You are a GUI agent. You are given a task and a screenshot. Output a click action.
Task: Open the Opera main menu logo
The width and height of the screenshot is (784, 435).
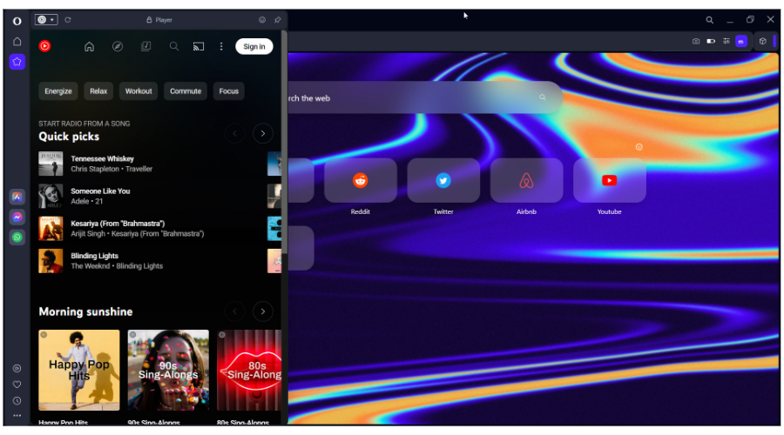pos(17,21)
